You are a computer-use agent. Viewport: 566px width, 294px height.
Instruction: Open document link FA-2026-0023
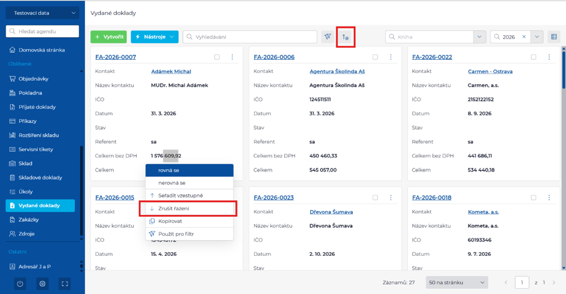(274, 197)
